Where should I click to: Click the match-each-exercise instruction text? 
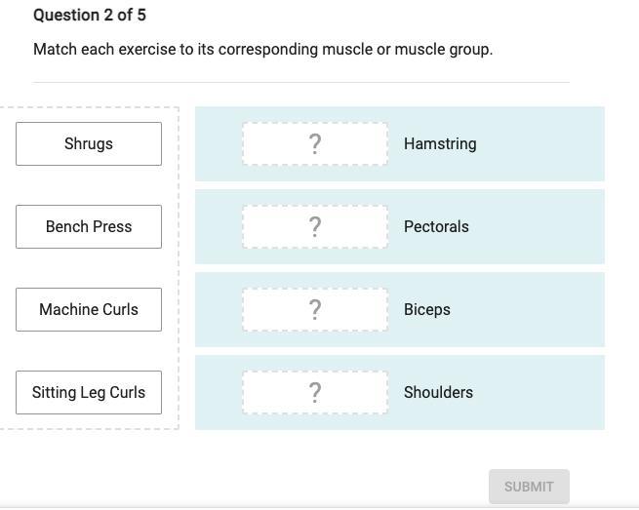tap(262, 49)
